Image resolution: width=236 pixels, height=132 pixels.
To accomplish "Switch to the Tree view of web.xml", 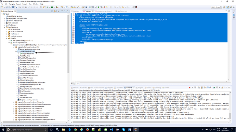I will (x=73, y=84).
